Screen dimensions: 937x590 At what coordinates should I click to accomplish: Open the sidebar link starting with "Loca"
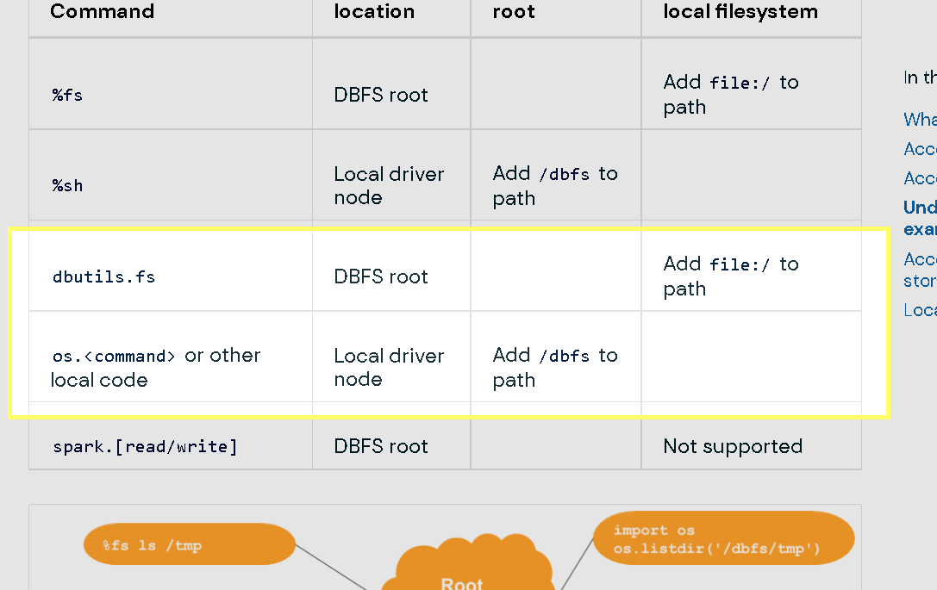coord(920,309)
